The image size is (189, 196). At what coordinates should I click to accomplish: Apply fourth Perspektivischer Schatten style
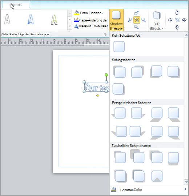(174, 115)
